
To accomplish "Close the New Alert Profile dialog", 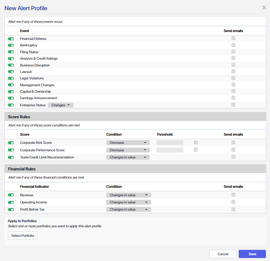I will (264, 7).
